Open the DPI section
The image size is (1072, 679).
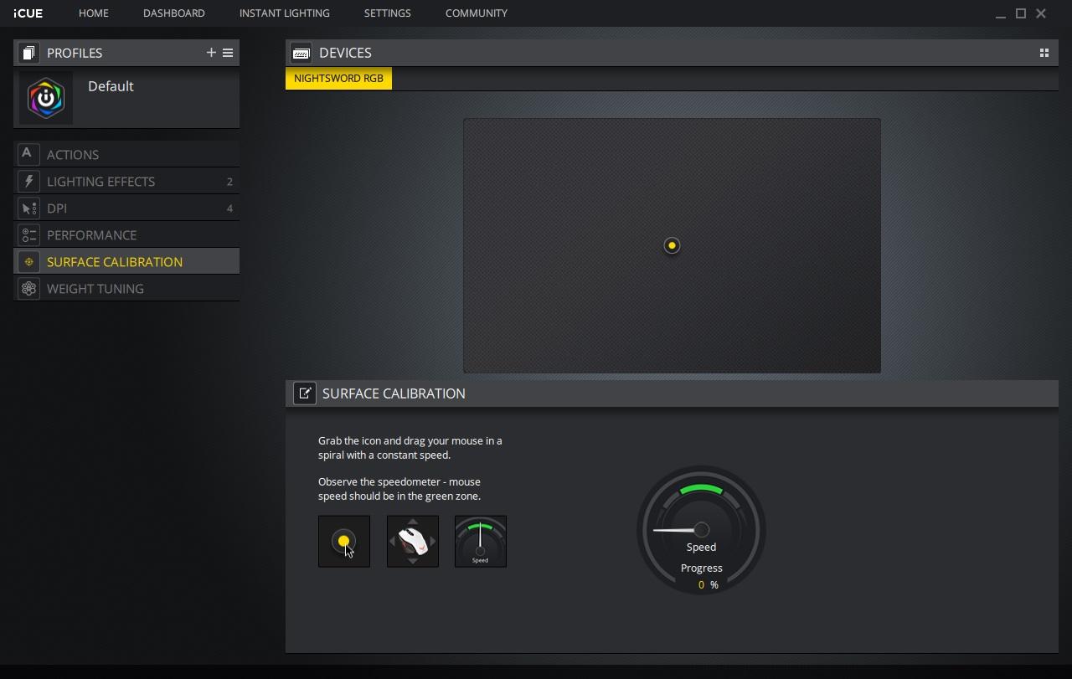pyautogui.click(x=126, y=208)
